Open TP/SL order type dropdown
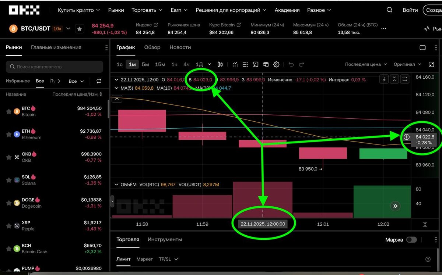The image size is (442, 275). coord(168,259)
